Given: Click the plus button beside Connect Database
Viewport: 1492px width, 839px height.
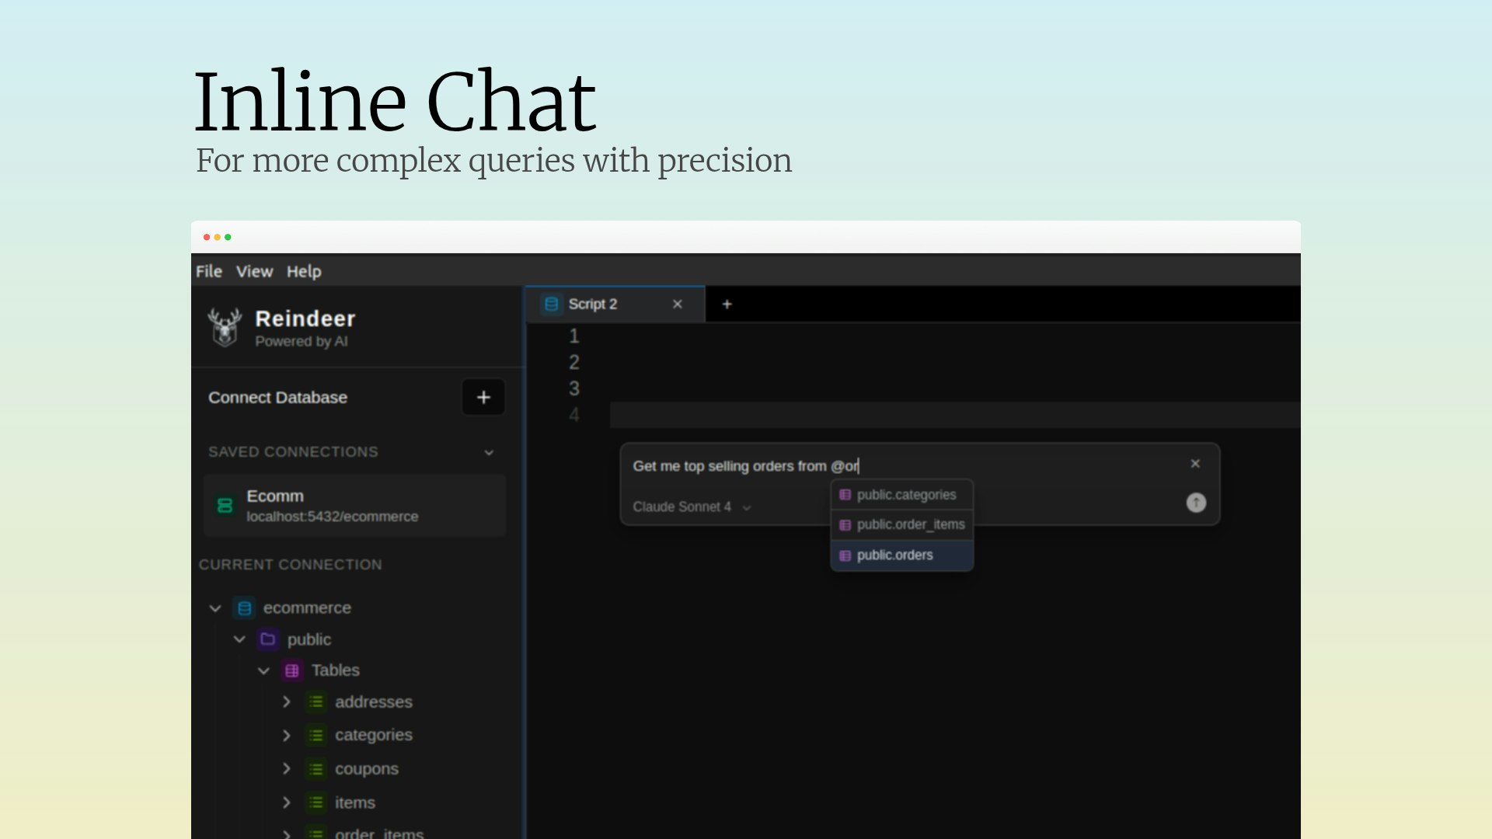Looking at the screenshot, I should tap(483, 398).
